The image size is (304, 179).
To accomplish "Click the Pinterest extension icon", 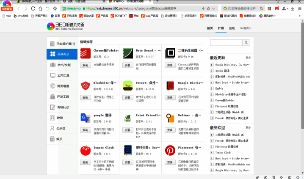I will (x=170, y=151).
